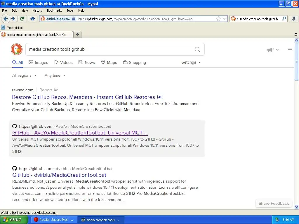Submit query with page search magnifier icon
Screen dimensions: 299x224
coord(197,50)
